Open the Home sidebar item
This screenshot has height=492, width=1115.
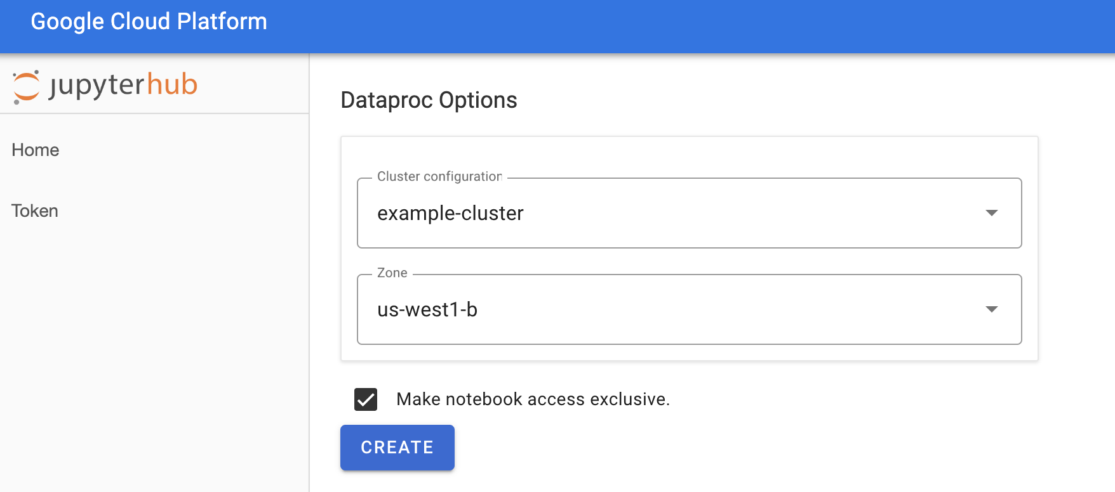click(36, 150)
